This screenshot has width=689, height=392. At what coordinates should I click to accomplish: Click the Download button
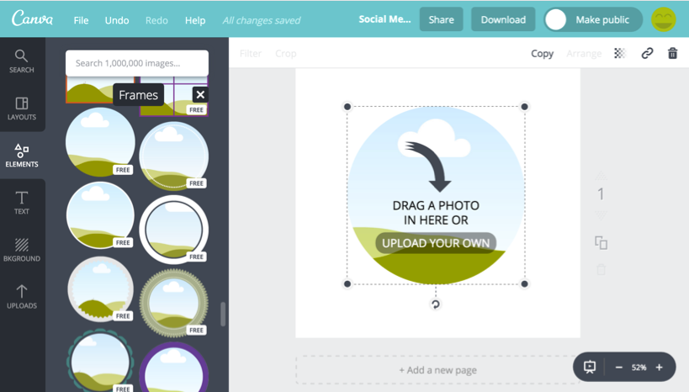coord(503,19)
